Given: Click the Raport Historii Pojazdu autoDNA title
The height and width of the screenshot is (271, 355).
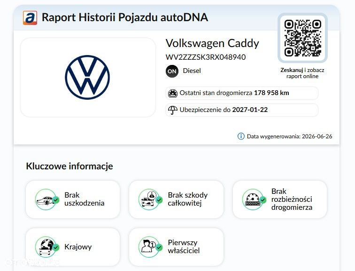Looking at the screenshot, I should 125,17.
